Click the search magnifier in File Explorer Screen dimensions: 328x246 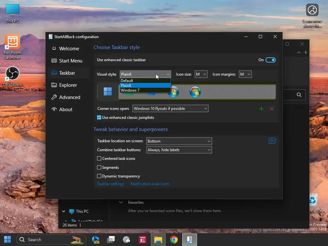pos(299,95)
